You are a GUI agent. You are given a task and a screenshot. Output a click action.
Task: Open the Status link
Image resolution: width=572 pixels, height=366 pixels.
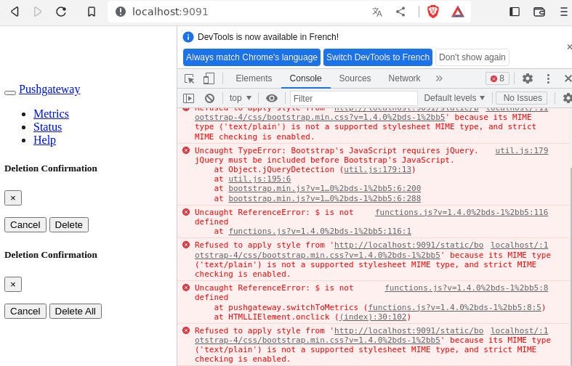[48, 127]
